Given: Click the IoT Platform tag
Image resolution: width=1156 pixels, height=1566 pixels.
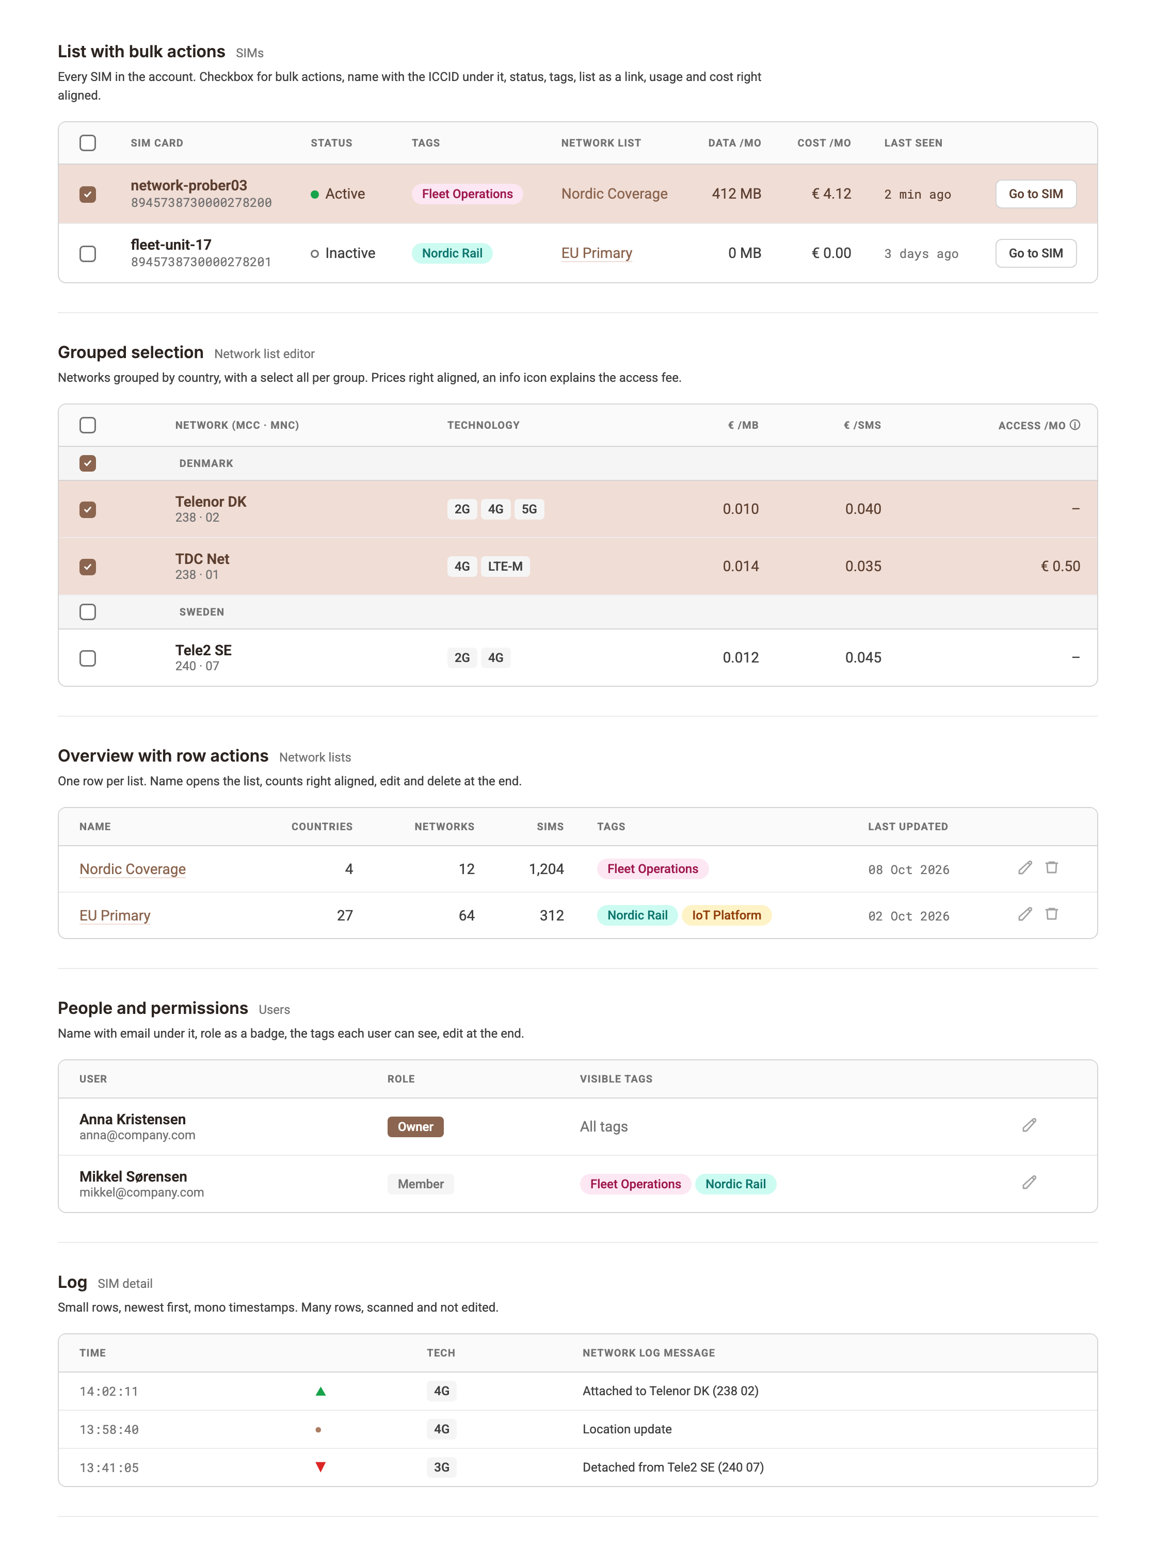Looking at the screenshot, I should [726, 915].
